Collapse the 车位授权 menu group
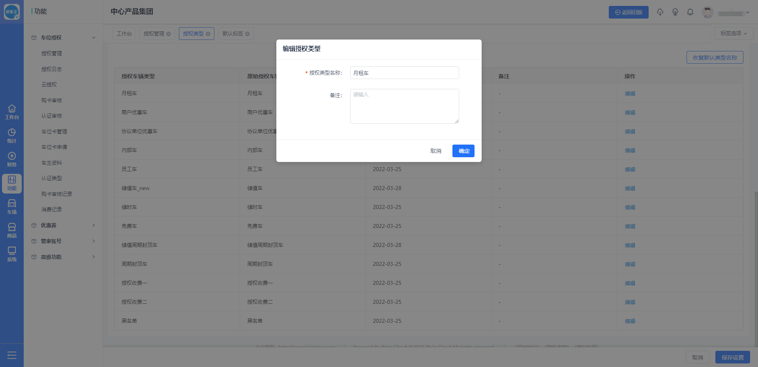 coord(63,38)
